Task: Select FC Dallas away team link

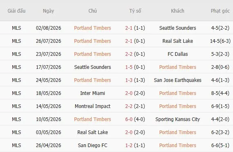Action: tap(177, 54)
